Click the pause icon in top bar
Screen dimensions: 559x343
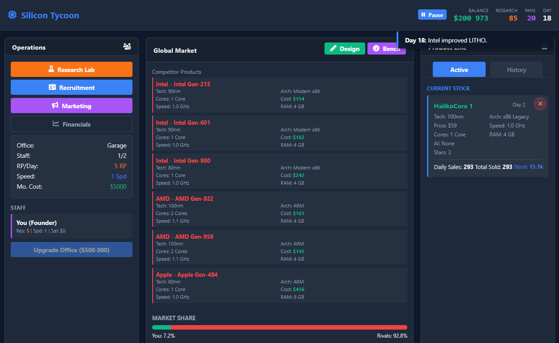(423, 15)
